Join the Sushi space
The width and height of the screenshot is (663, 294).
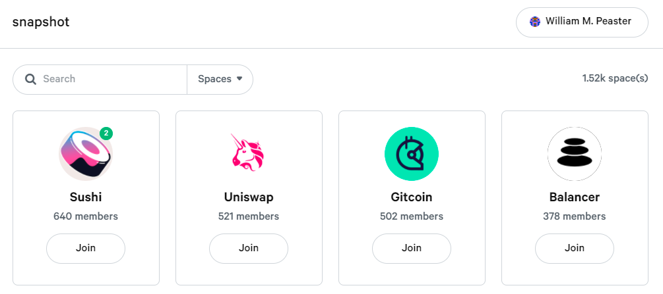tap(86, 248)
